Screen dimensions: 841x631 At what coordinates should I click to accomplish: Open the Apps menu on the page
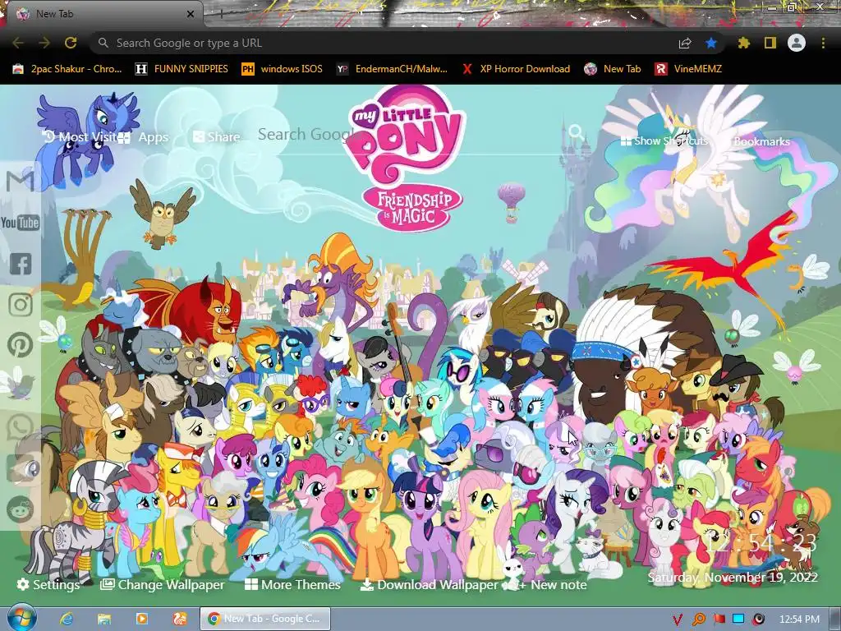144,137
